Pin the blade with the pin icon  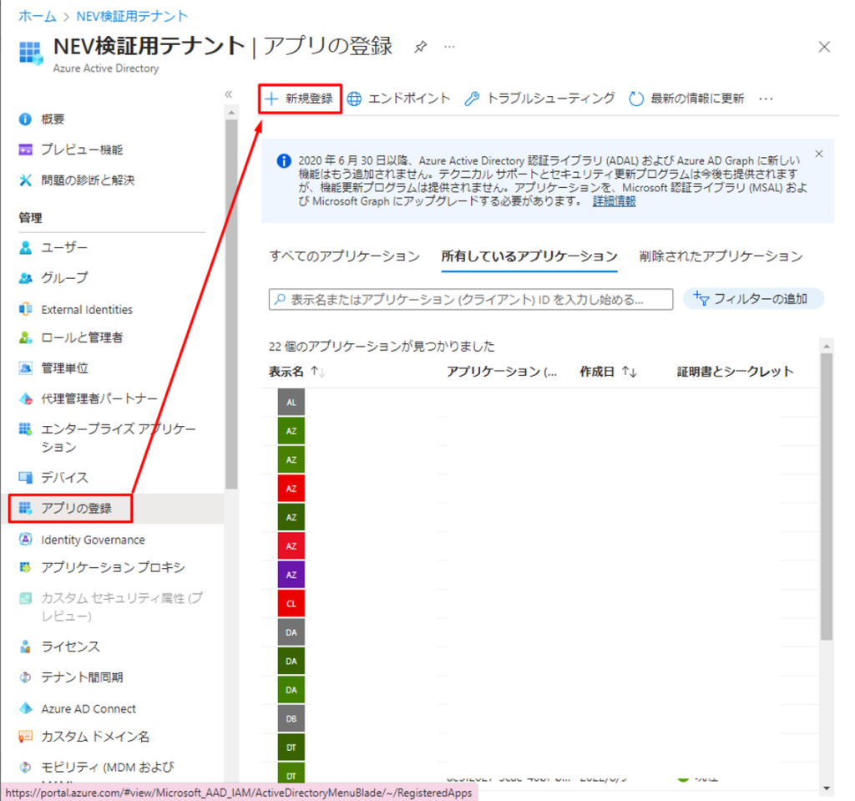click(421, 47)
